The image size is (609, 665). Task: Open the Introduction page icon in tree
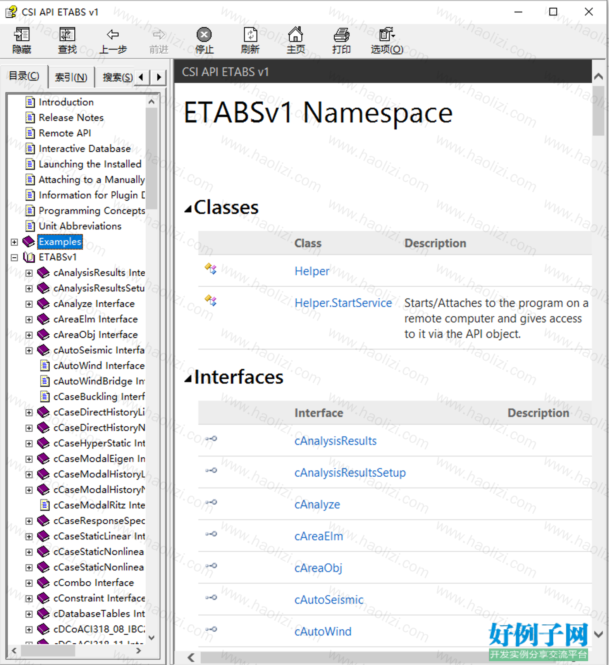coord(30,102)
